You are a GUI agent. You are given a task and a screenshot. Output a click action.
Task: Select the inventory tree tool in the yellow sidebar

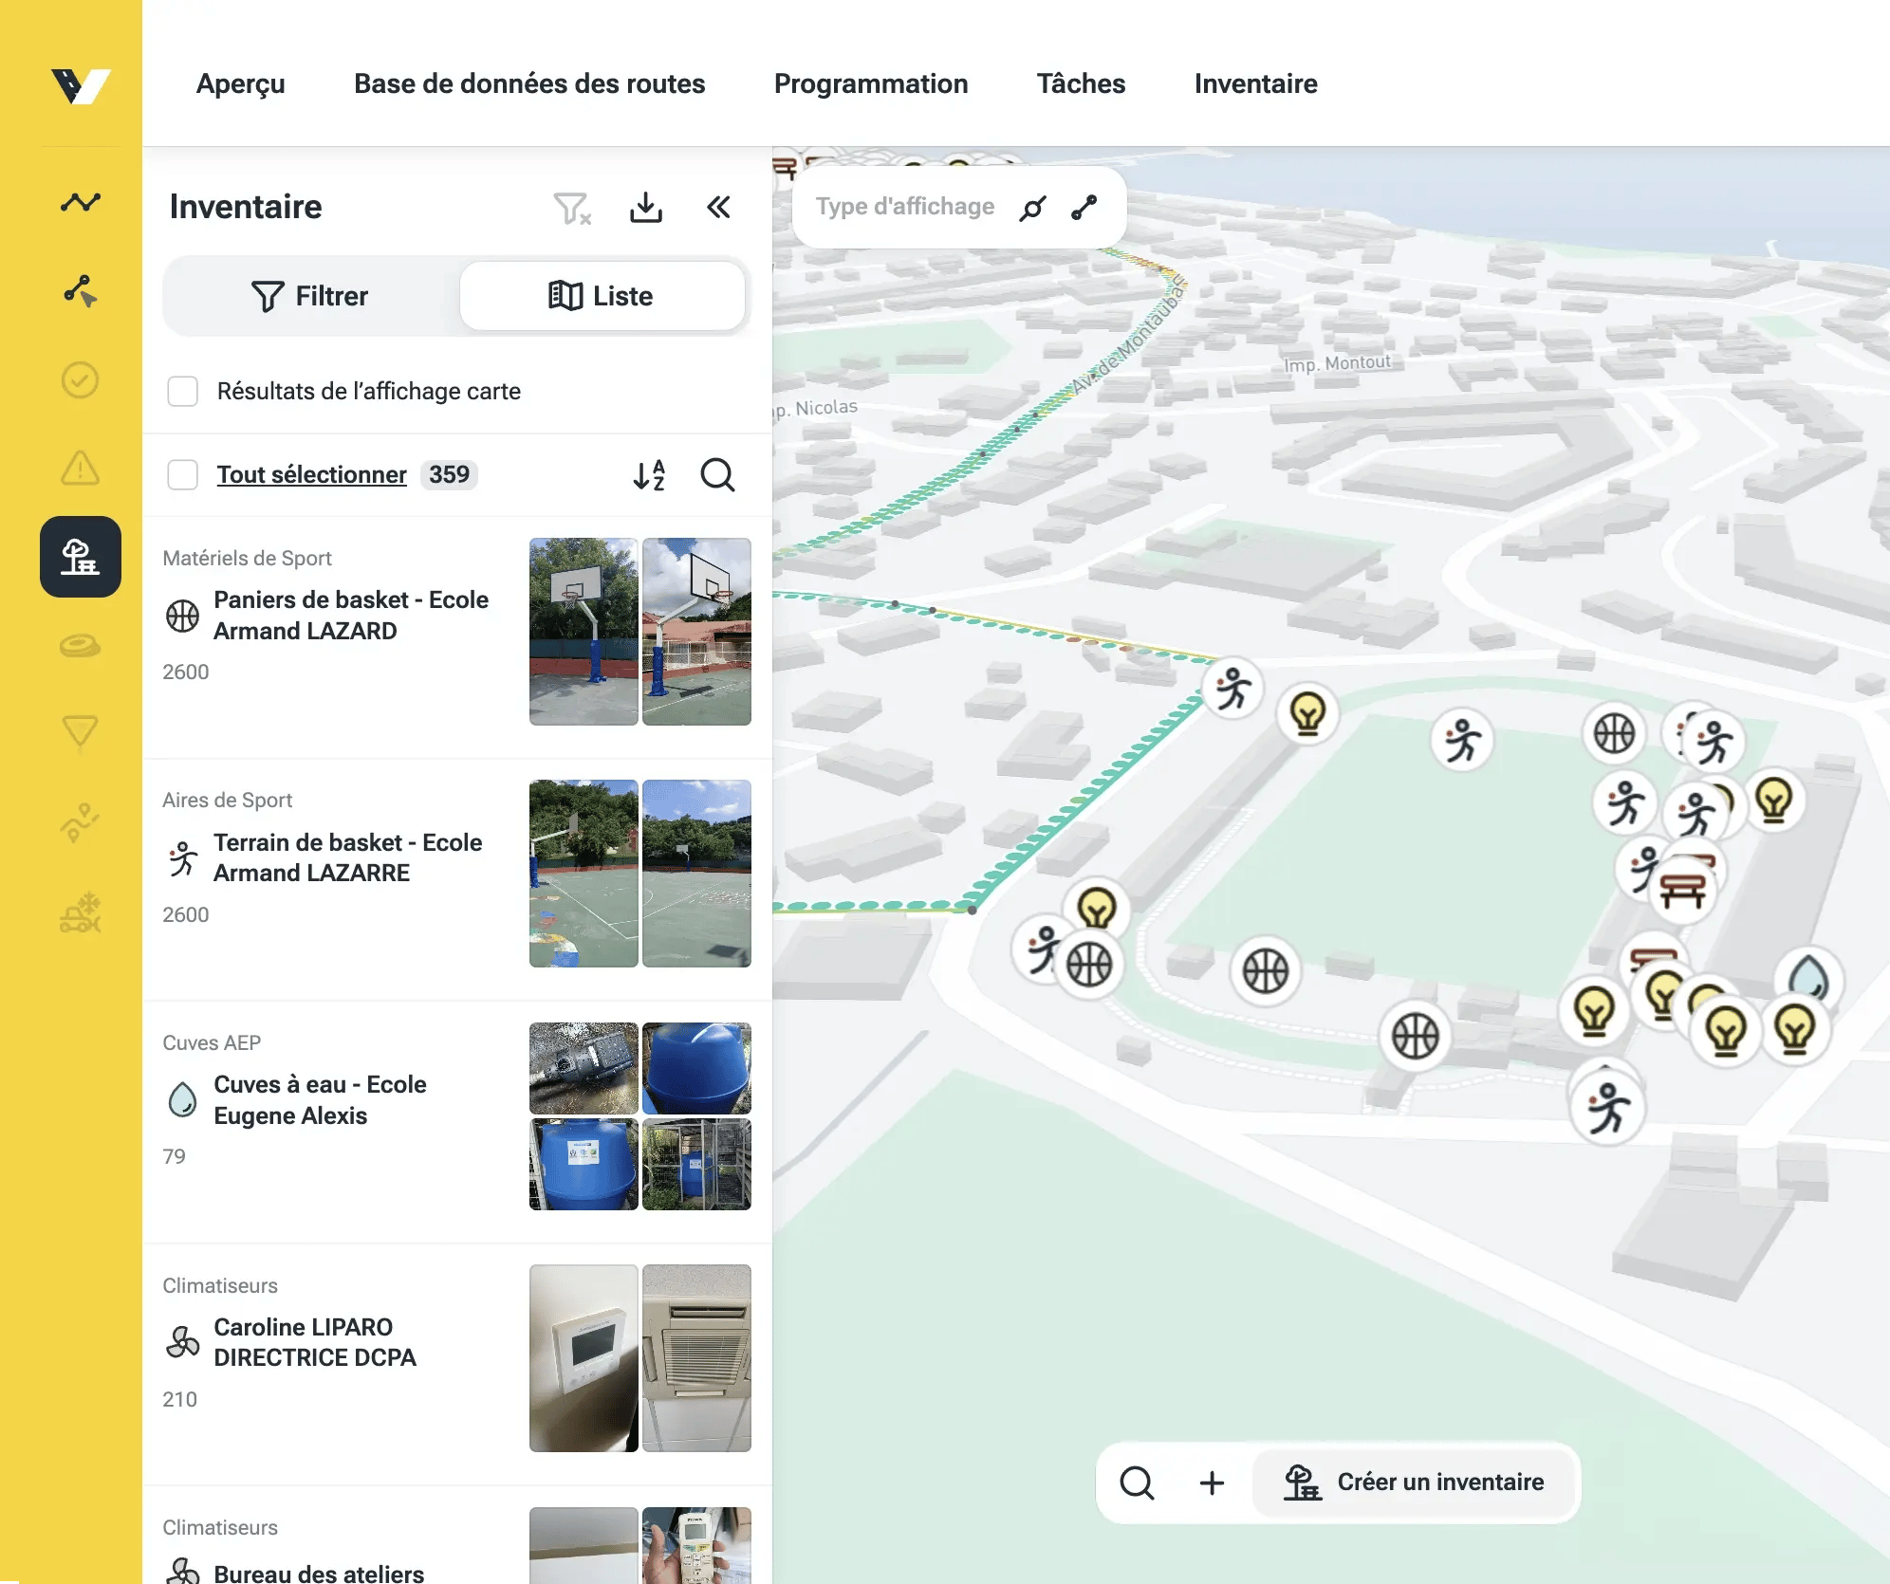81,558
